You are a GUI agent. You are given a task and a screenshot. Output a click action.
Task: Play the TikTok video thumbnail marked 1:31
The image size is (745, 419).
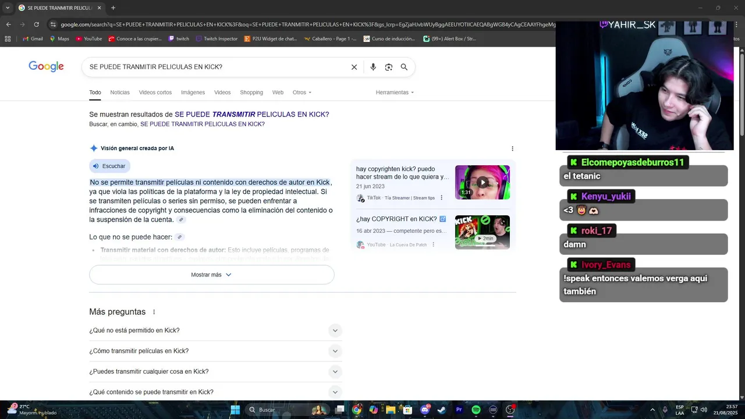point(483,182)
